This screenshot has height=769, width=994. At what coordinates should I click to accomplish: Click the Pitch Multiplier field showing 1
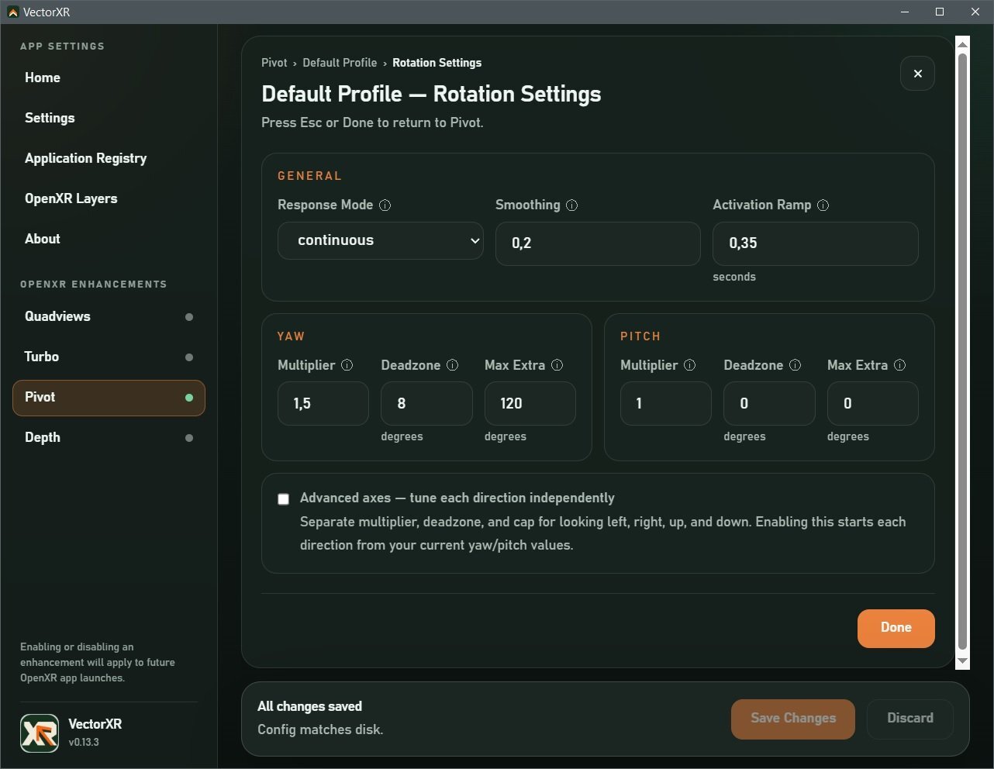click(x=666, y=403)
